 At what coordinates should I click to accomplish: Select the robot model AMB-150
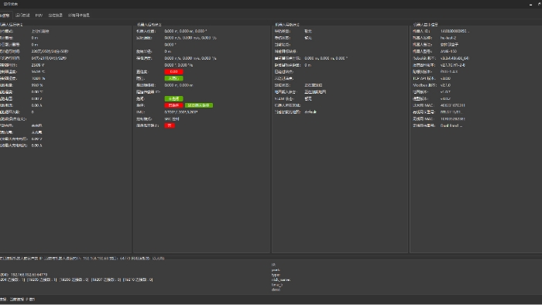(x=448, y=51)
